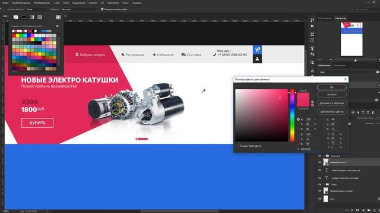Click the cart icon in the design
This screenshot has width=380, height=213.
point(257,50)
